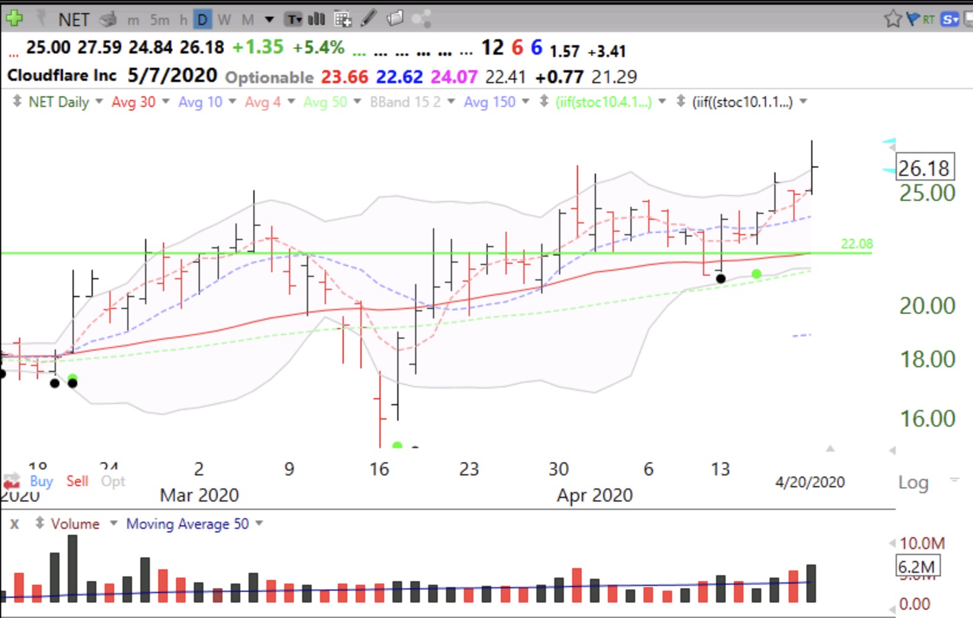
Task: Select the 5m timeframe
Action: click(159, 20)
